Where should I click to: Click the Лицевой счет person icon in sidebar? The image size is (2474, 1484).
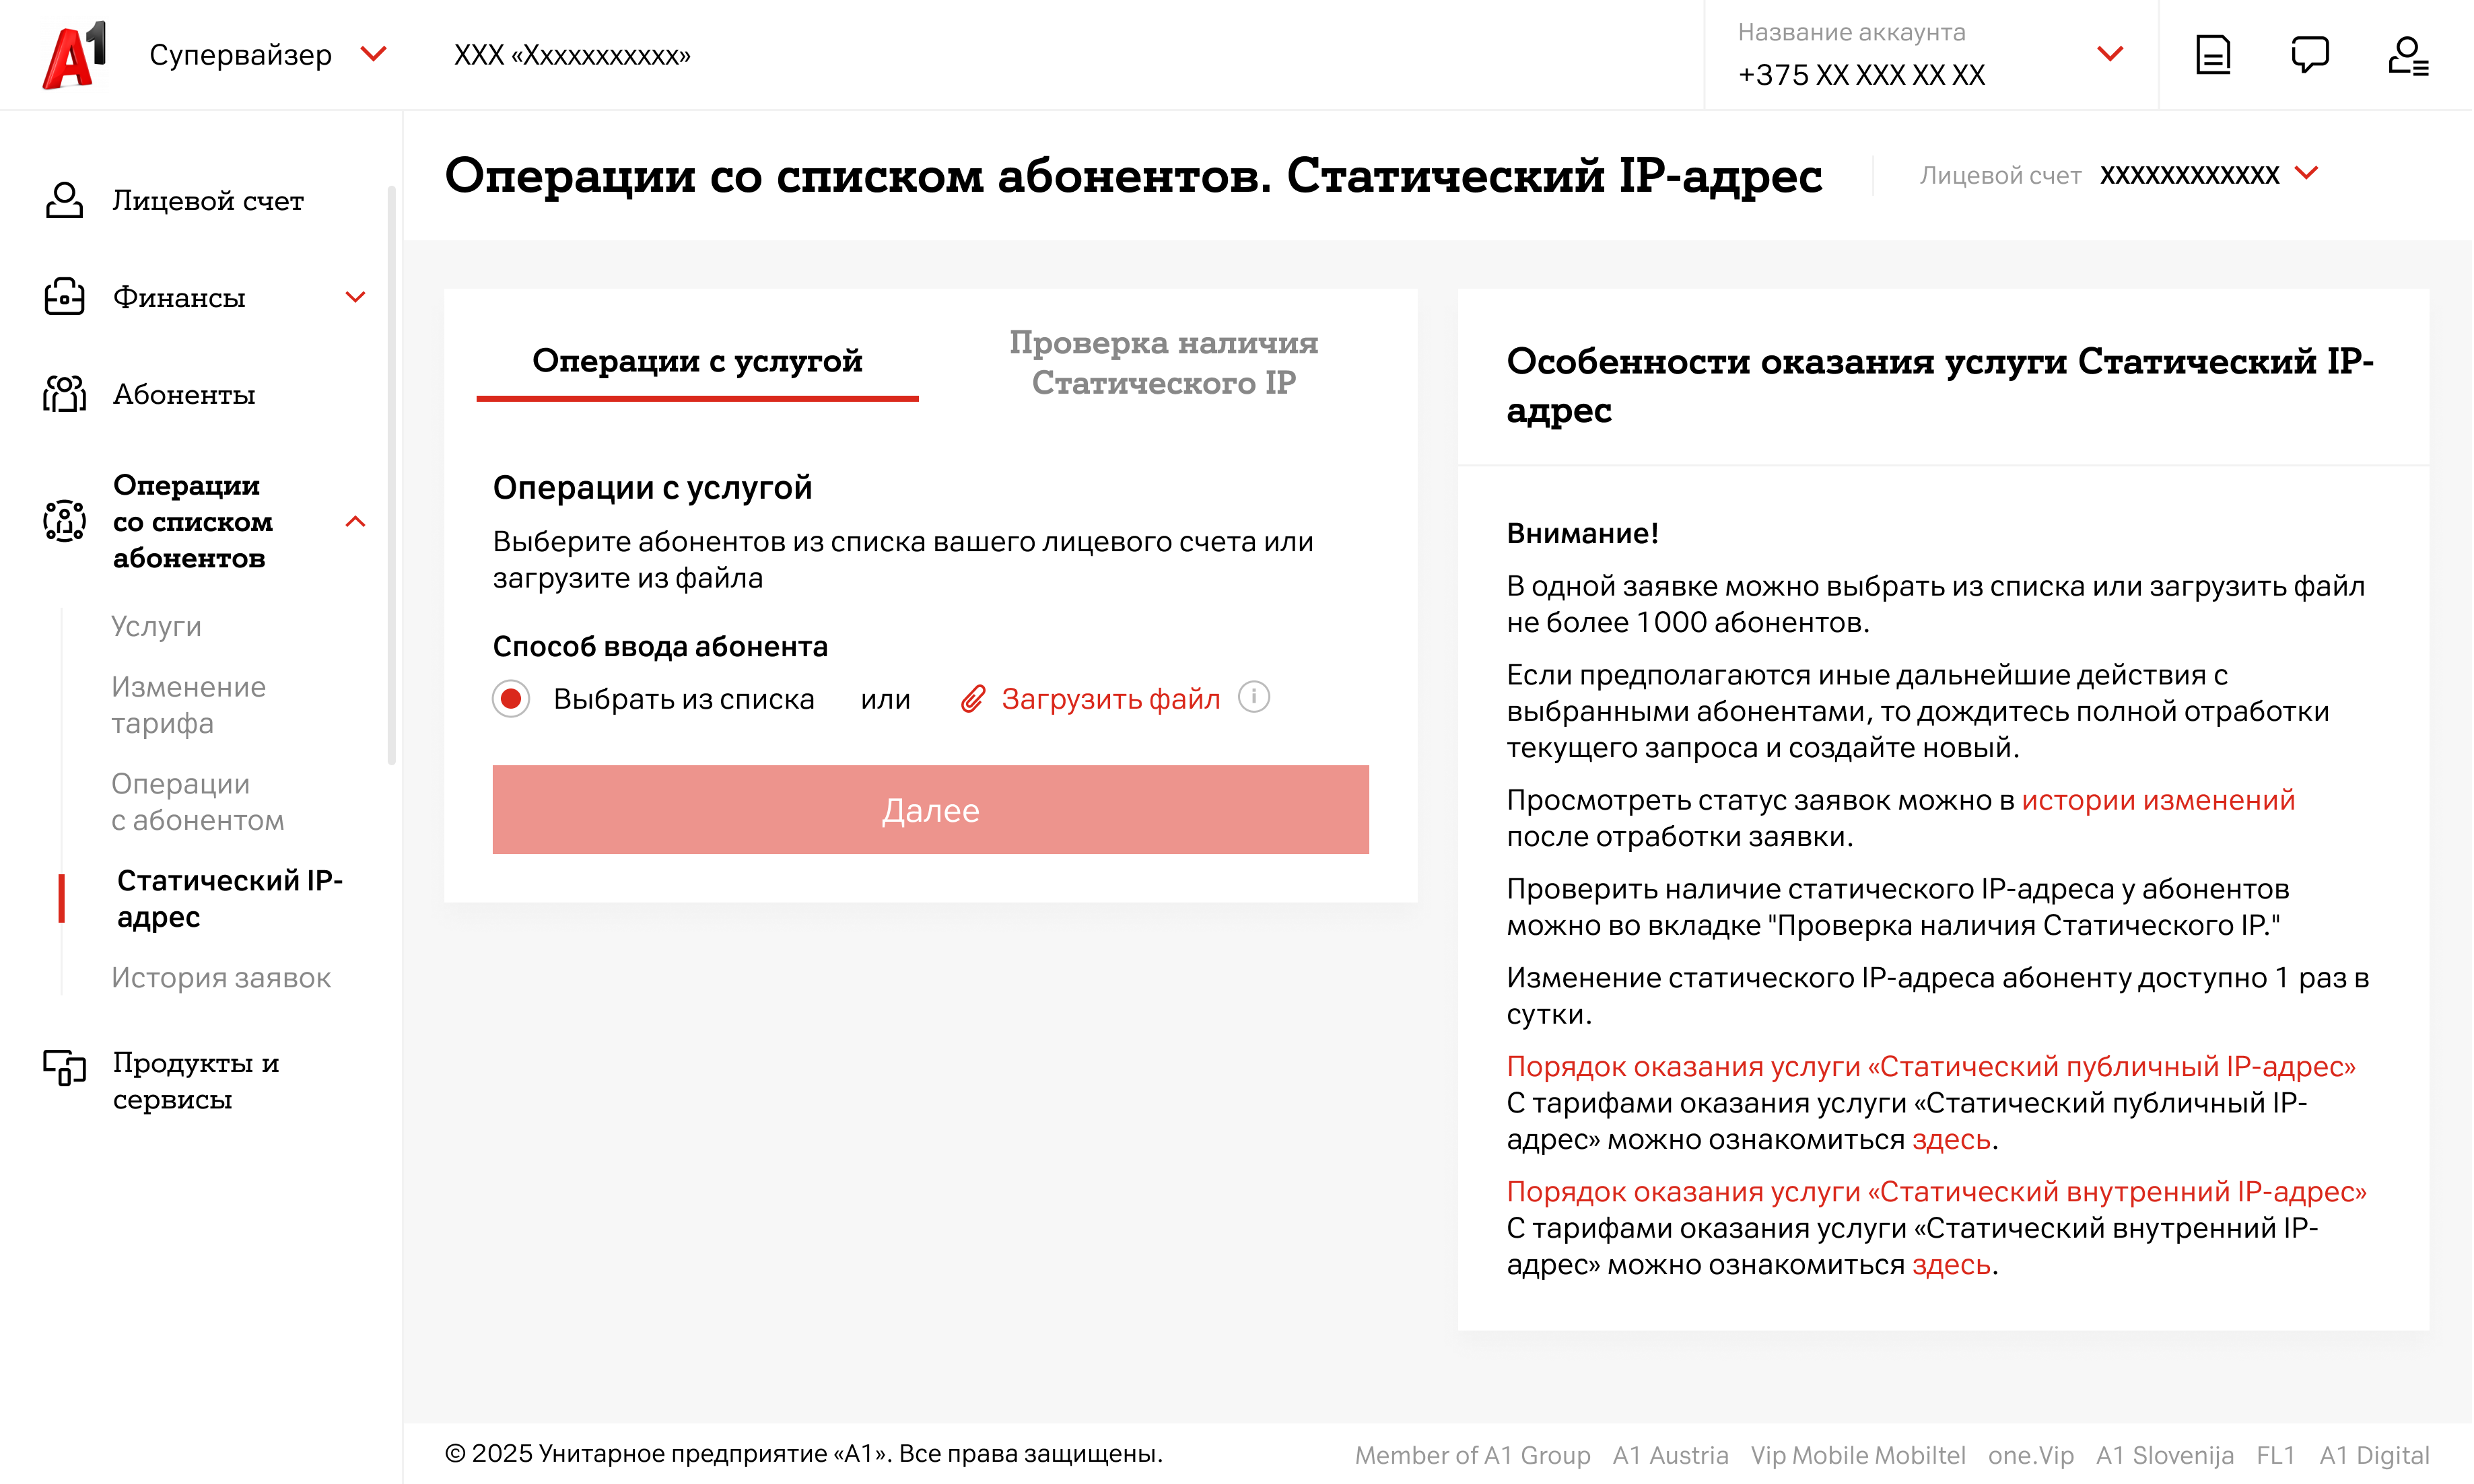click(x=65, y=200)
